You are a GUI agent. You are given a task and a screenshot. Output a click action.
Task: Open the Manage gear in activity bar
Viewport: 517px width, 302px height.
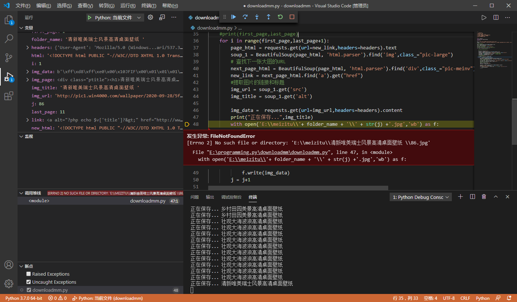click(x=9, y=284)
